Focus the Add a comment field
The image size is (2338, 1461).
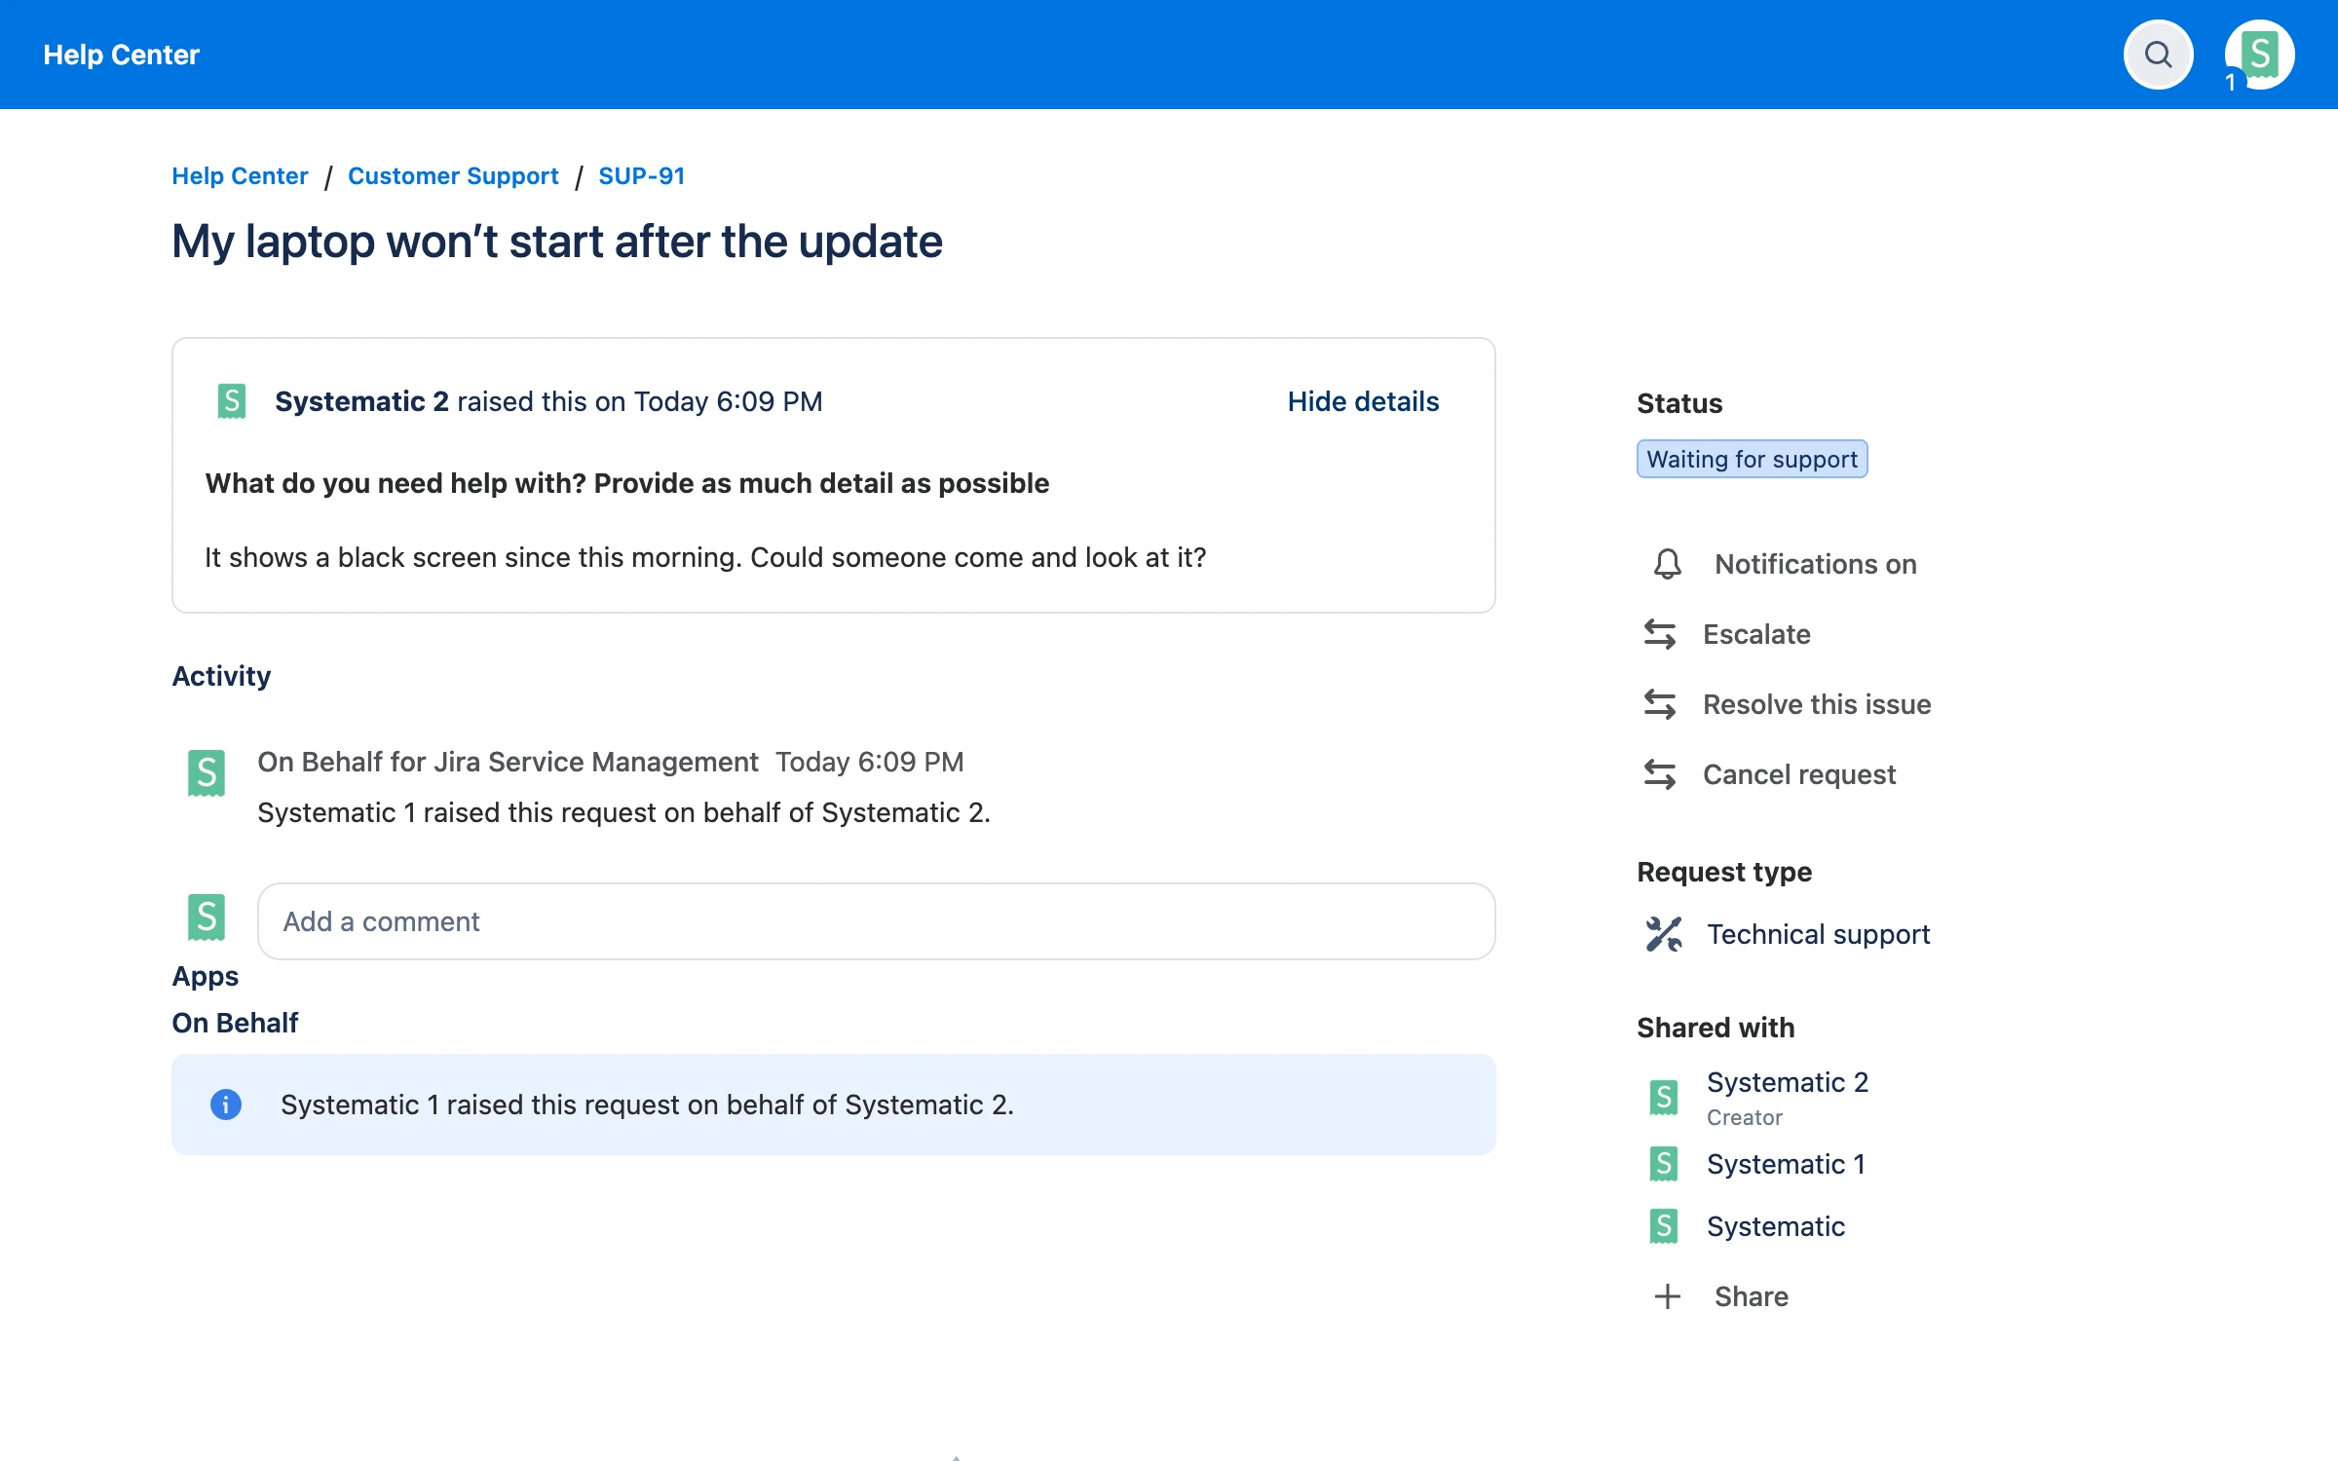point(877,921)
